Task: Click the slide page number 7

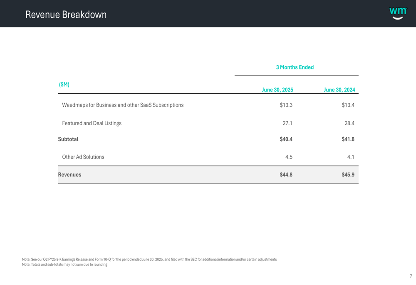Action: [x=411, y=276]
